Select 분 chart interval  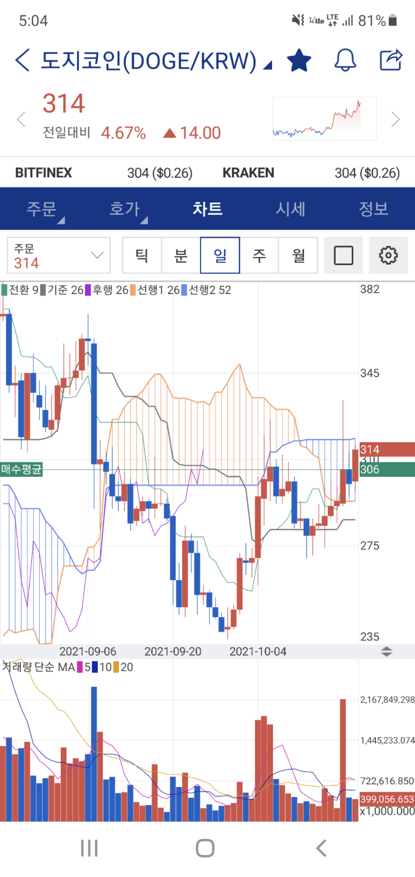coord(181,255)
